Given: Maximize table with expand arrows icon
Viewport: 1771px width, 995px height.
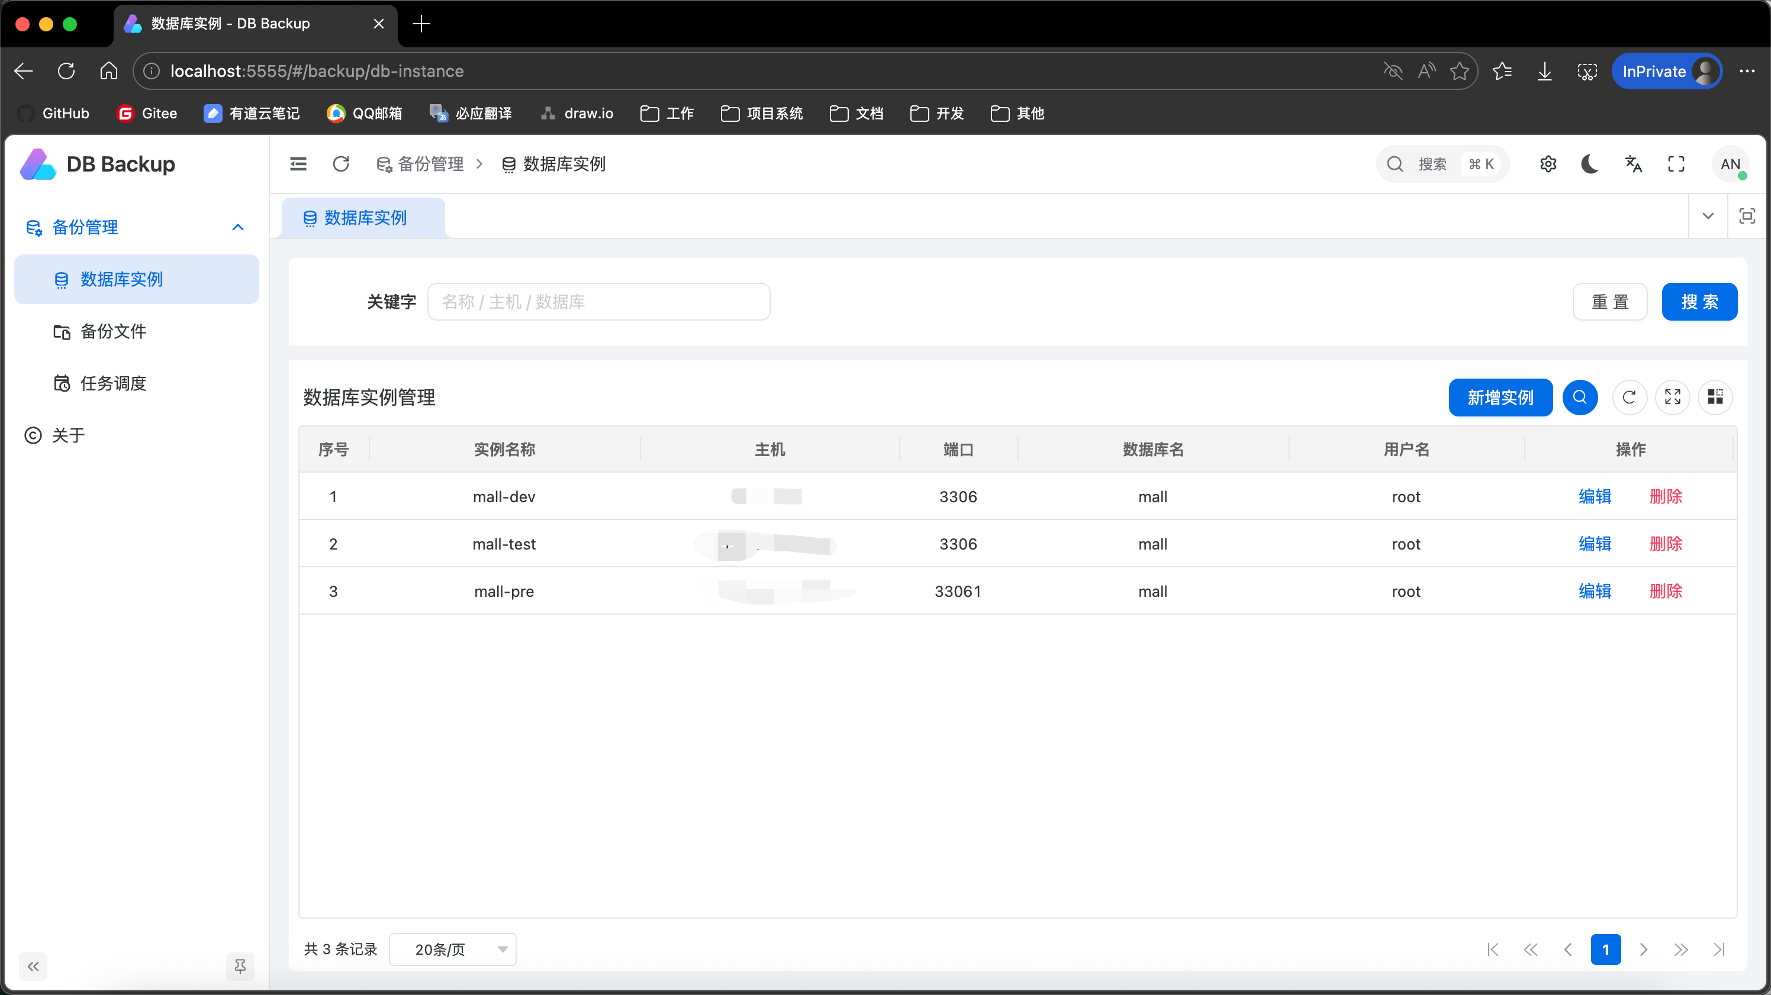Looking at the screenshot, I should (x=1672, y=397).
